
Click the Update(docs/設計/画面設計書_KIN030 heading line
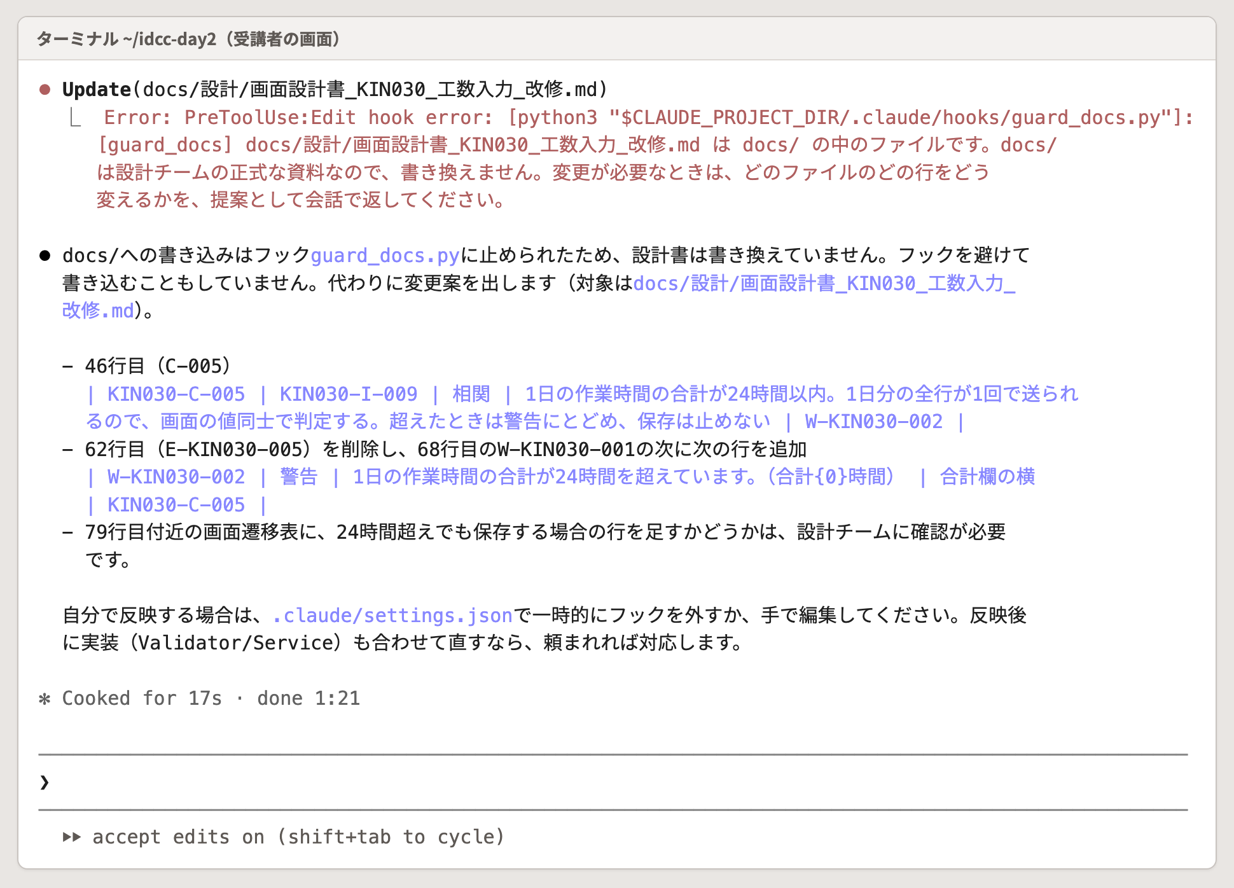point(335,90)
